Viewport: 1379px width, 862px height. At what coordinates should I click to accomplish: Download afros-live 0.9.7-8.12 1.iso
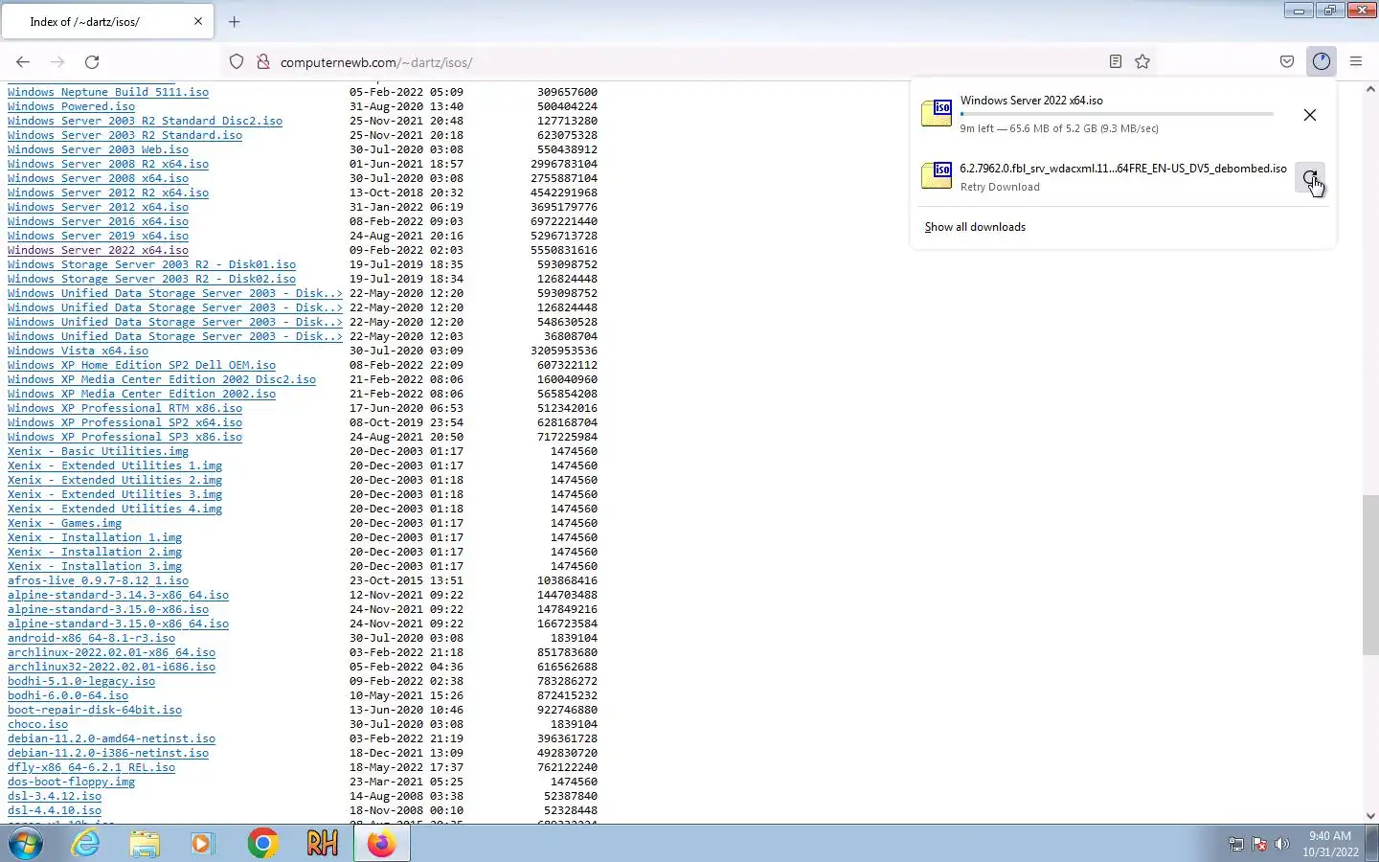[x=98, y=580]
